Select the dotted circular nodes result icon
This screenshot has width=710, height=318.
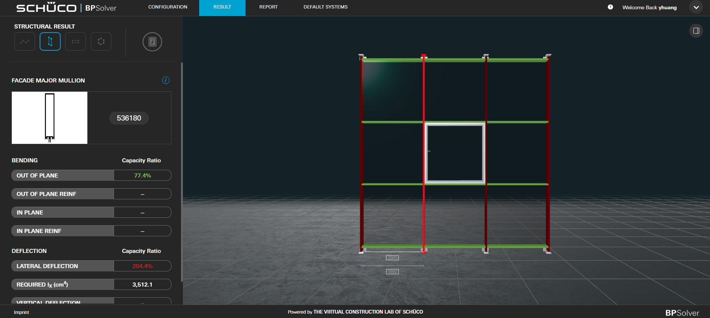click(101, 41)
